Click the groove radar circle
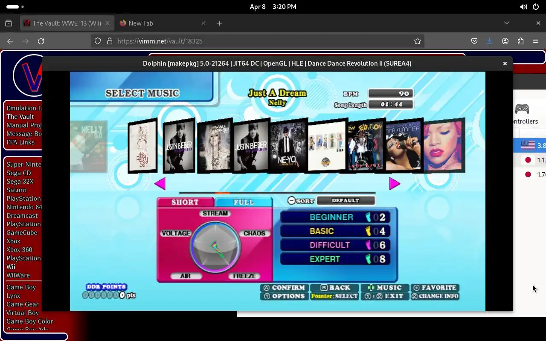Screen dimensions: 546x341 pyautogui.click(x=215, y=247)
